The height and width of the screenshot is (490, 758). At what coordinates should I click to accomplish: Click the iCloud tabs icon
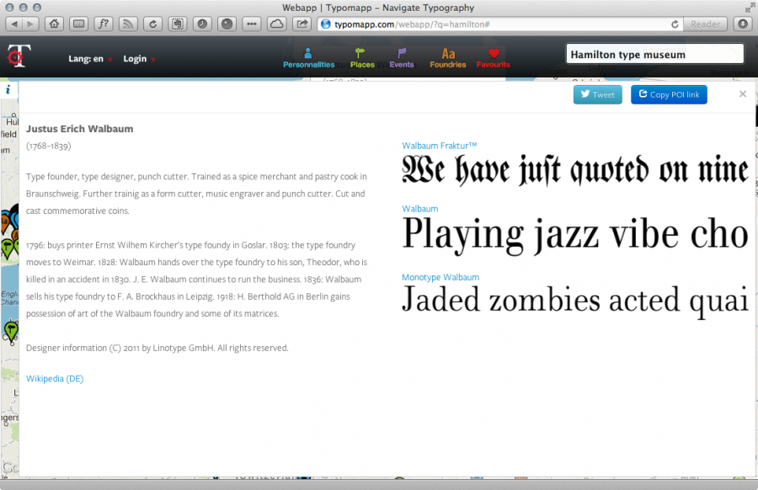tap(276, 24)
